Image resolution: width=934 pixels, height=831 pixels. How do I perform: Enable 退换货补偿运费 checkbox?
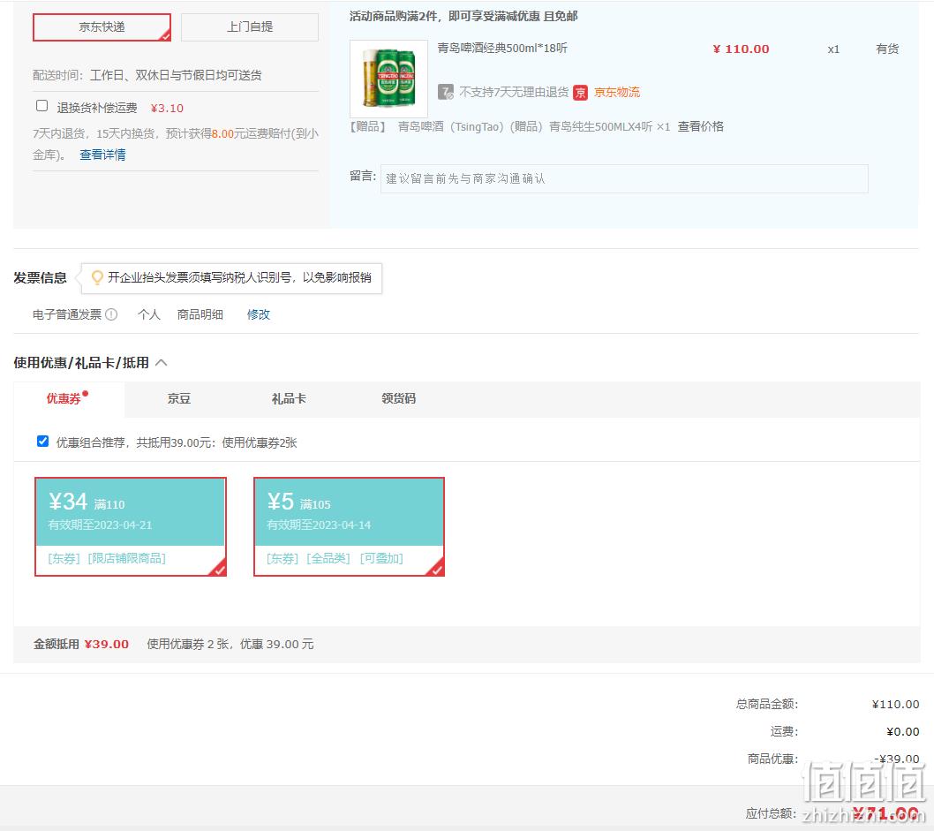tap(41, 106)
